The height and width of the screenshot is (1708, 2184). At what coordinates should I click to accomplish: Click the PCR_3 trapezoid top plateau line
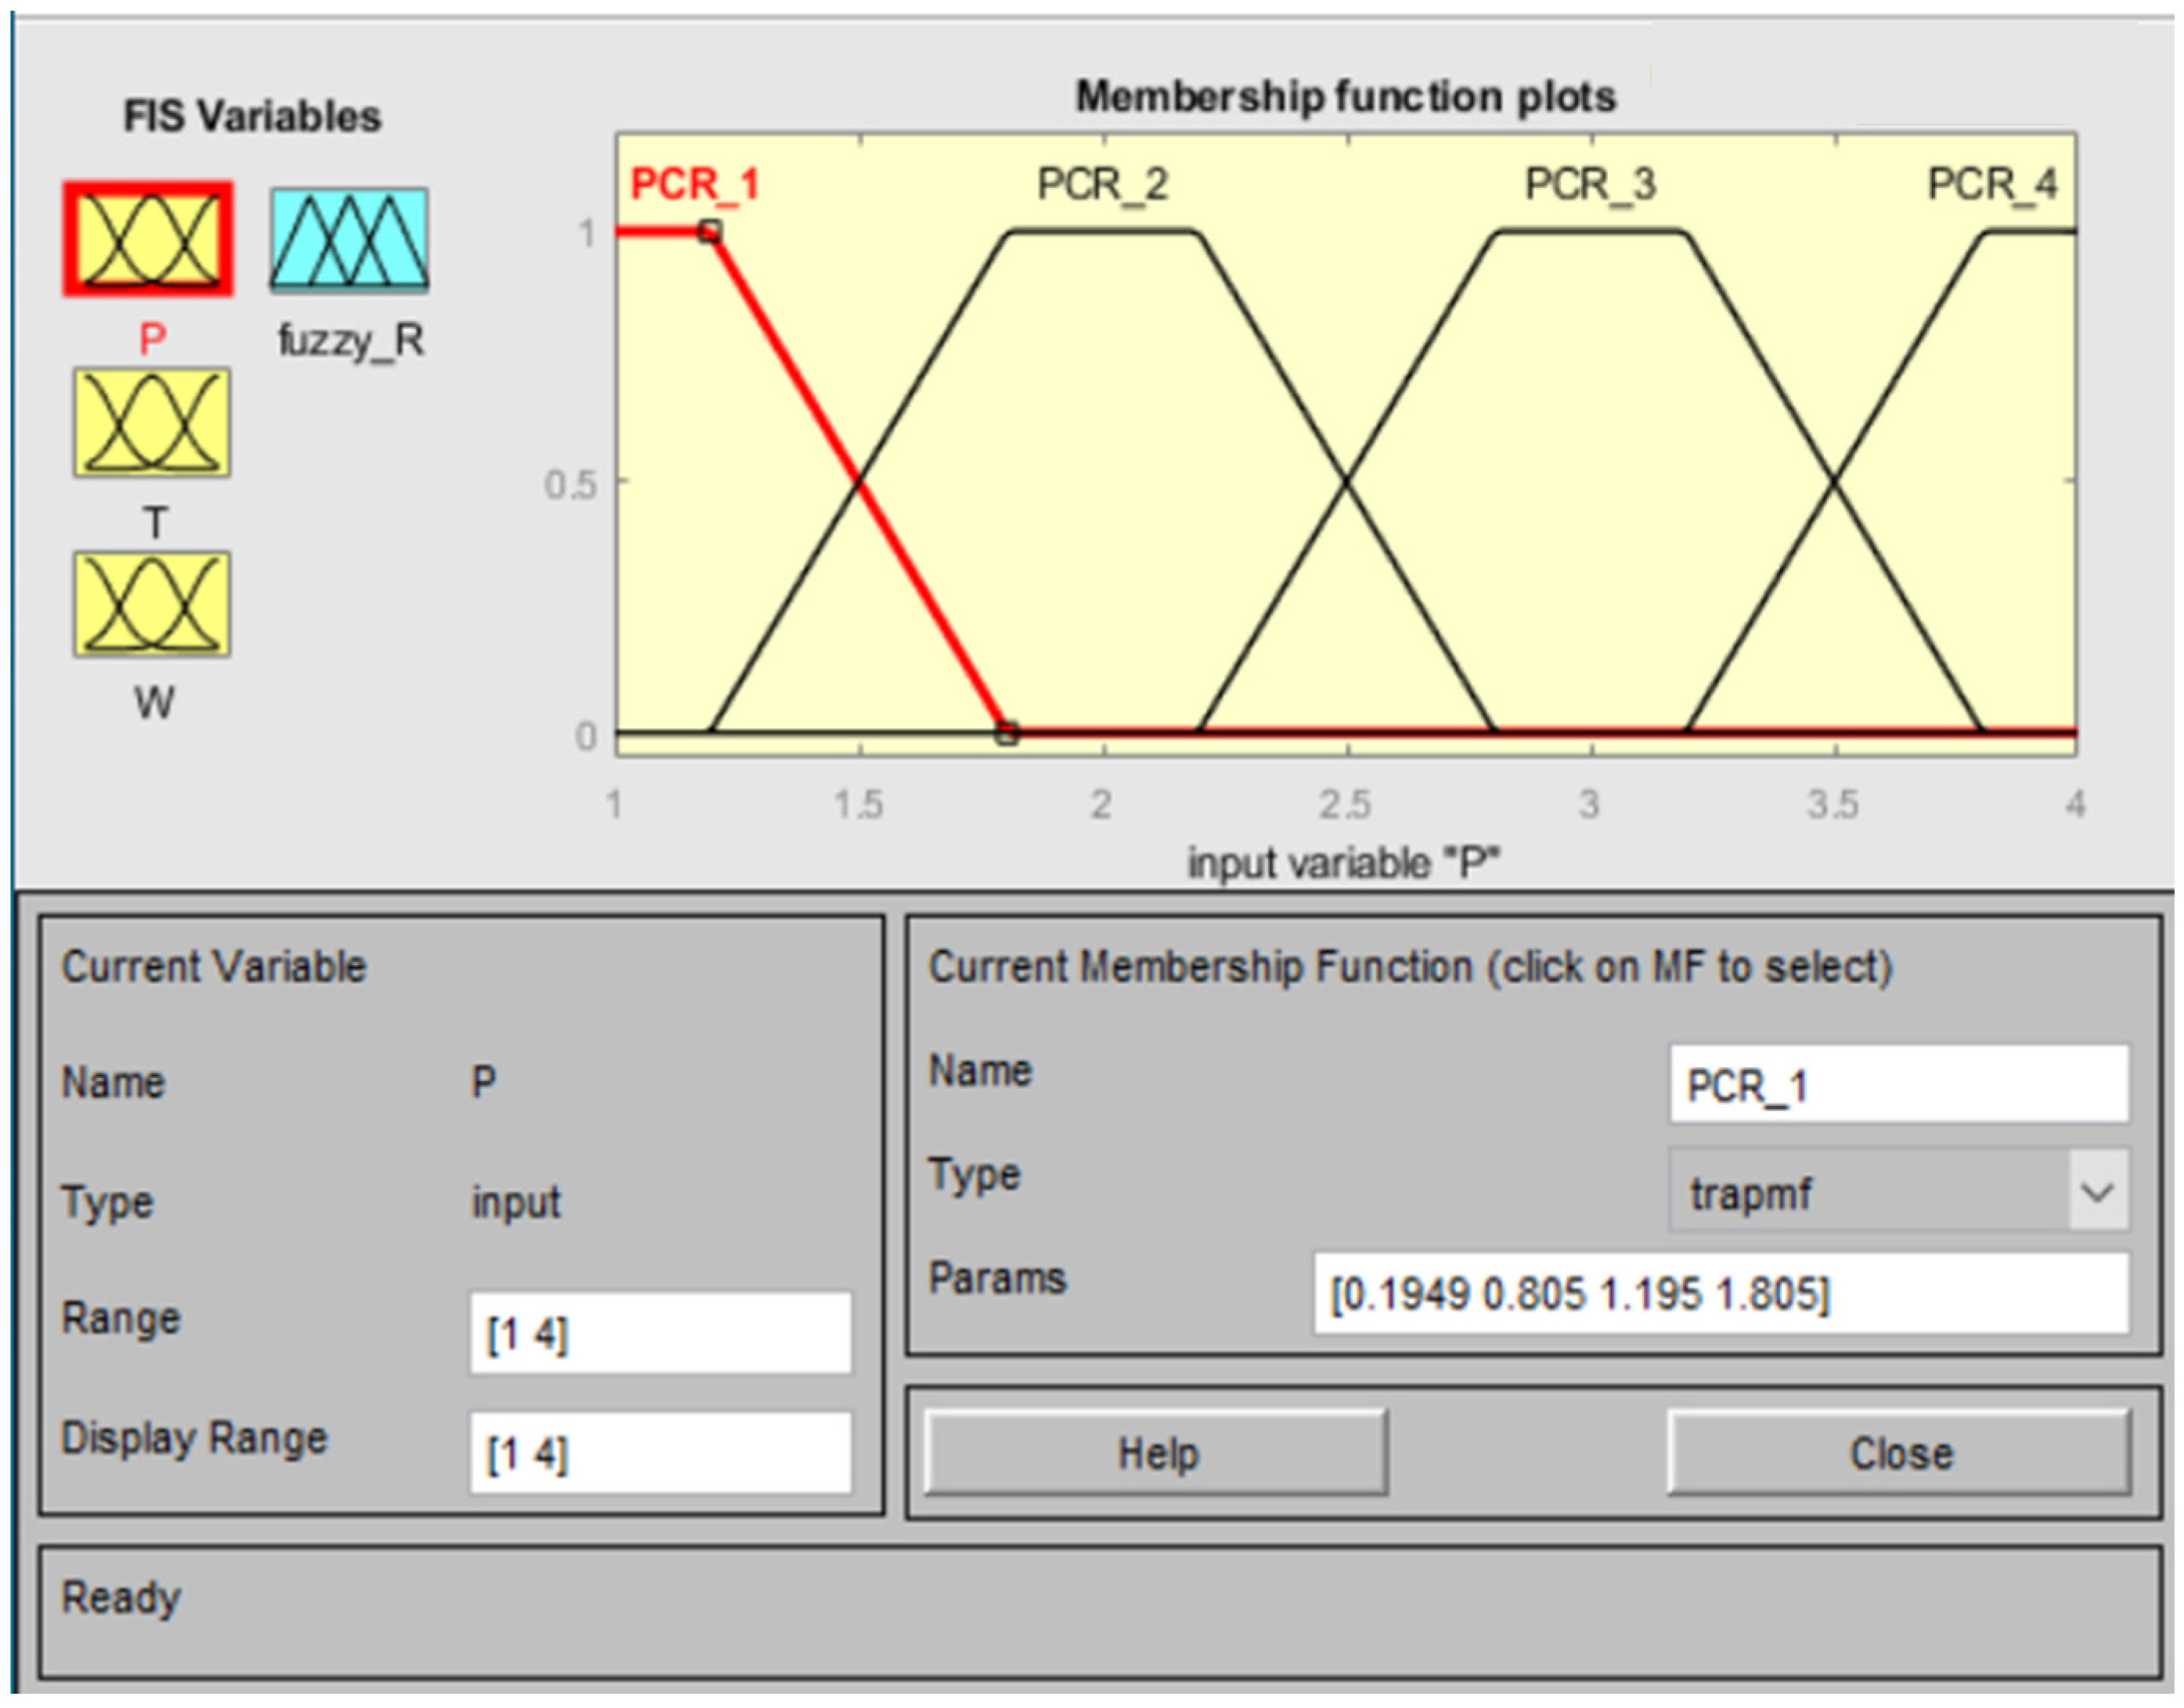pyautogui.click(x=1590, y=231)
